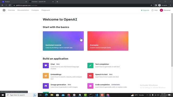Click the Upgrade link
The height and width of the screenshot is (97, 173).
[x=145, y=10]
